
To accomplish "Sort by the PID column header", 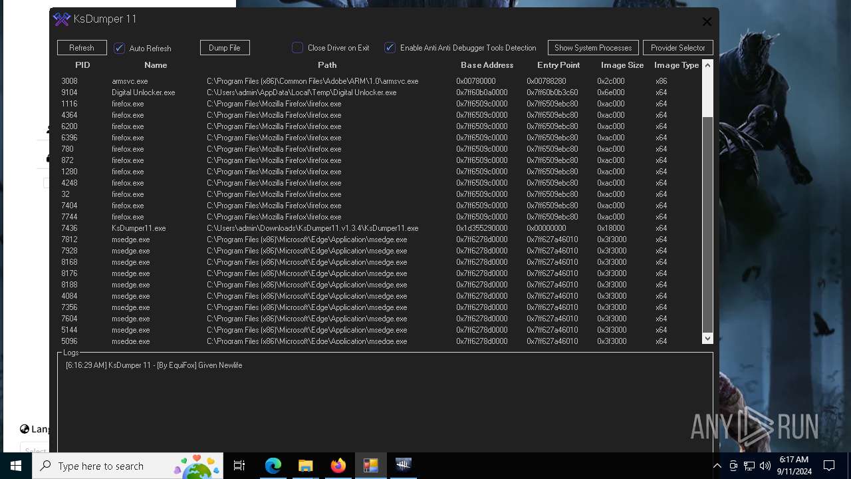I will (x=82, y=65).
